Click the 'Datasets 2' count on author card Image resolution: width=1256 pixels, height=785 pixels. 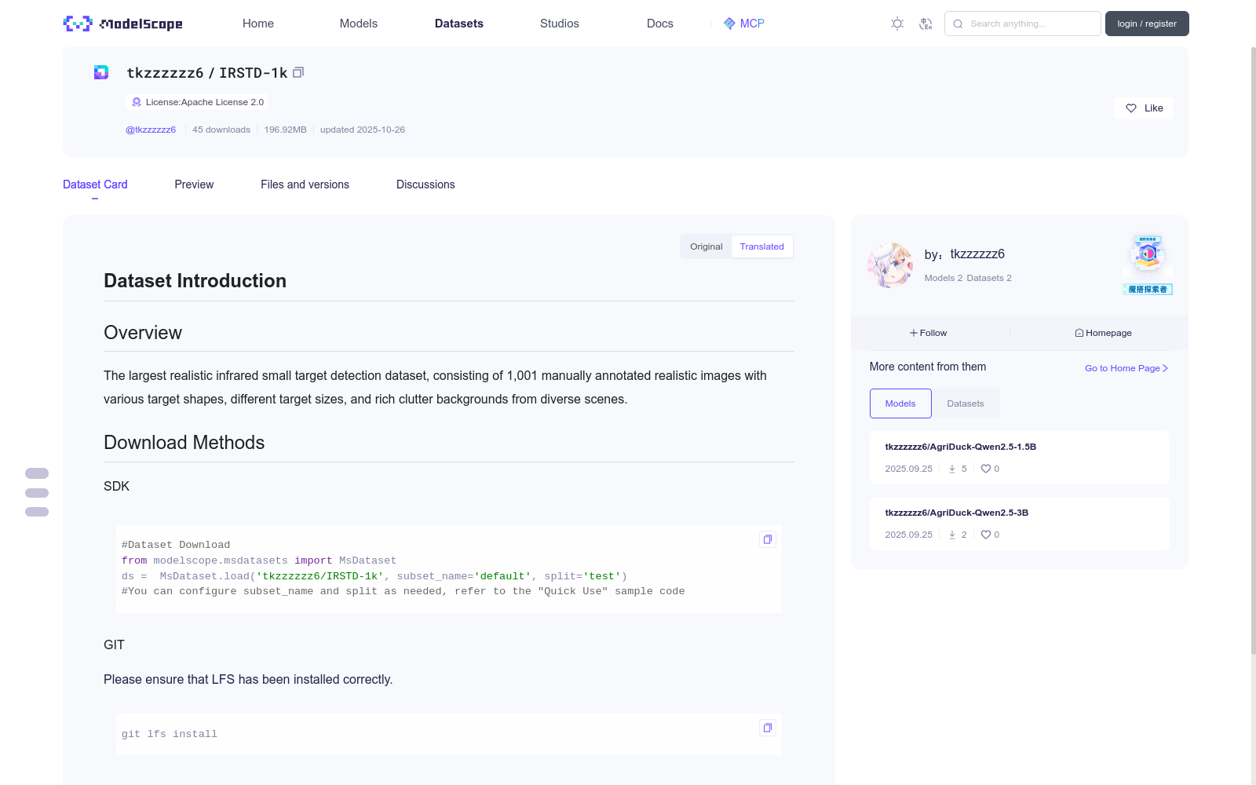989,278
